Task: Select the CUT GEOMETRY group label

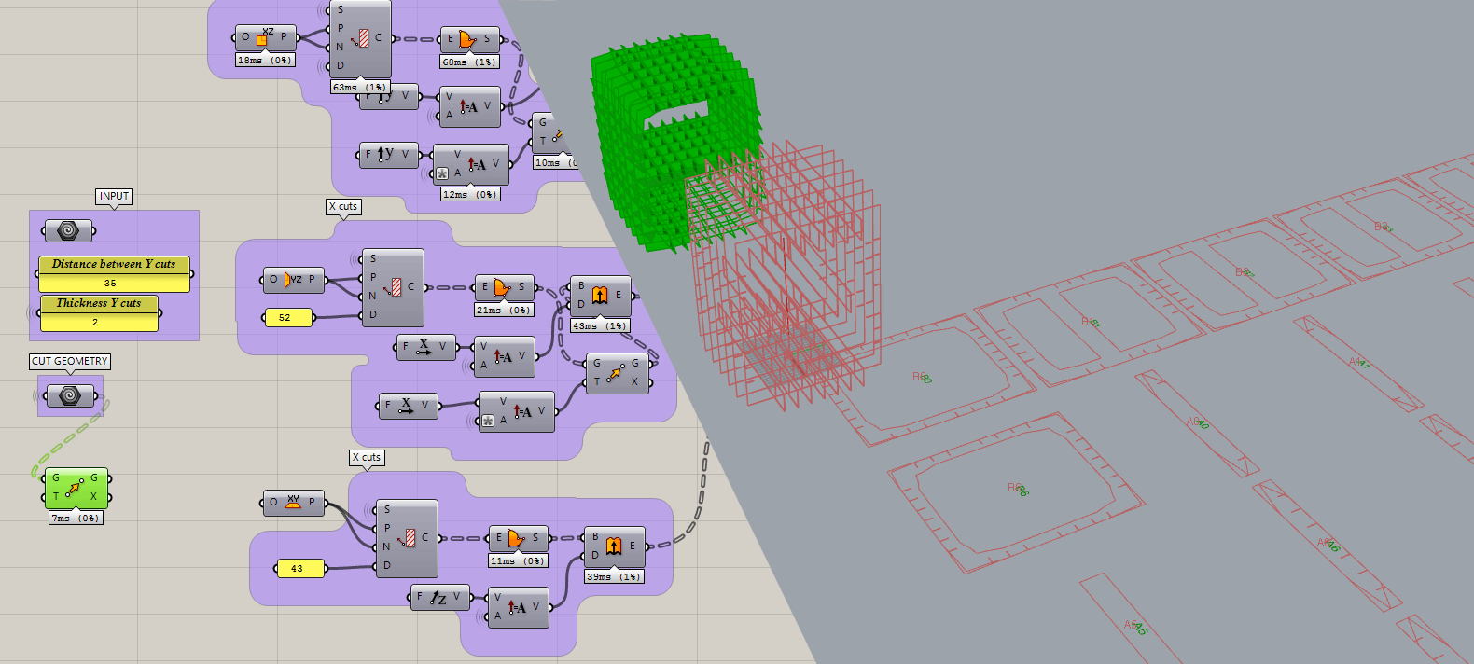Action: pyautogui.click(x=70, y=361)
